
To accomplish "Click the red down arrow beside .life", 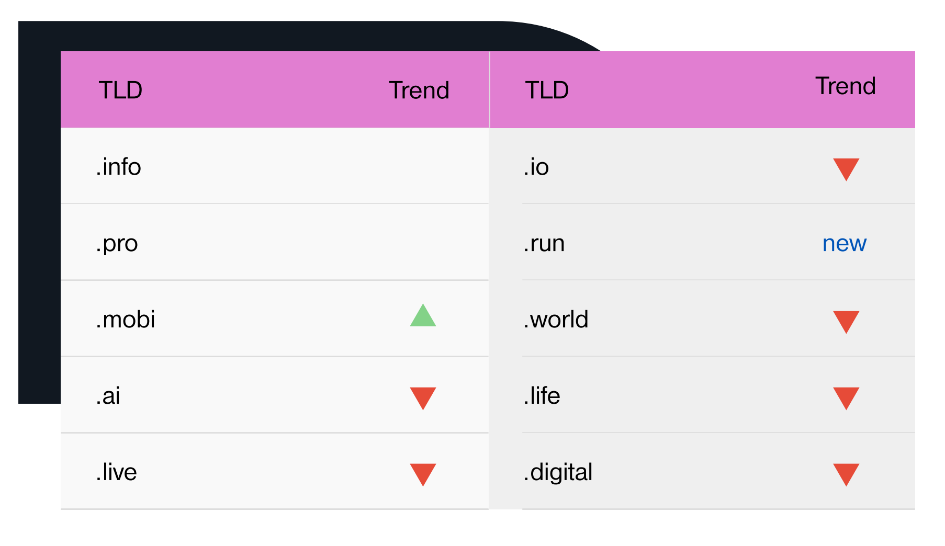I will pos(846,397).
